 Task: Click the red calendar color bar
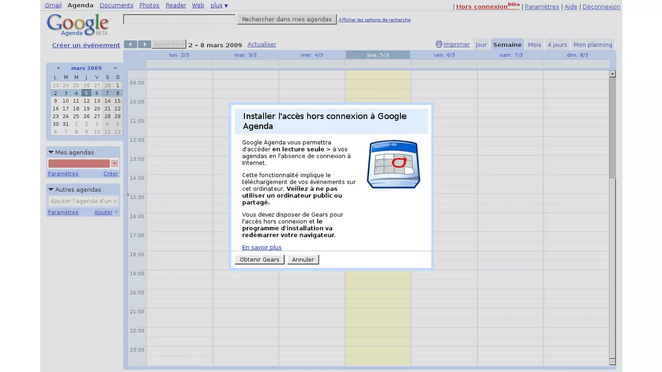tap(79, 163)
